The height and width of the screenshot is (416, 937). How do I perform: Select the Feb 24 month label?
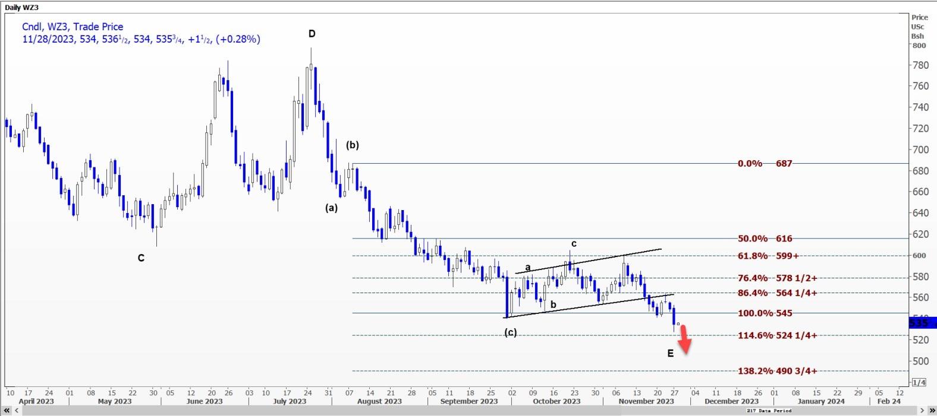click(x=889, y=401)
